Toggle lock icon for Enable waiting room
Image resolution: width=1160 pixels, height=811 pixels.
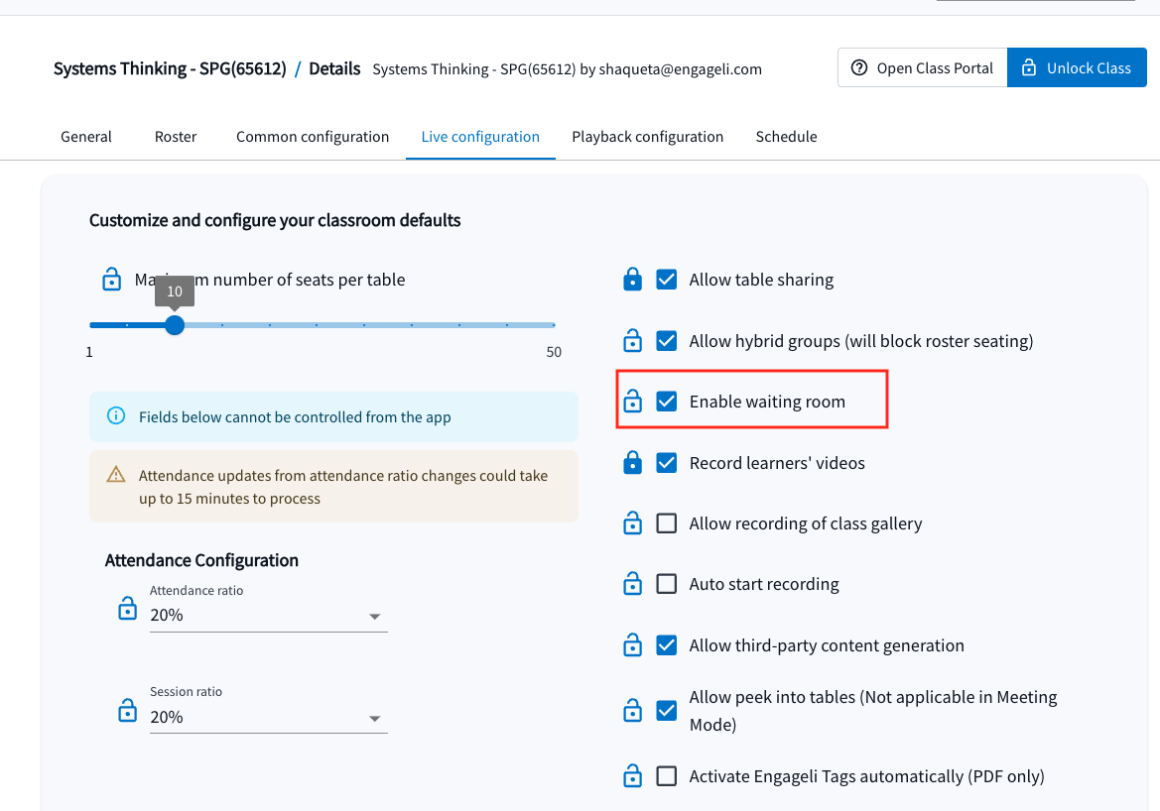(x=632, y=402)
